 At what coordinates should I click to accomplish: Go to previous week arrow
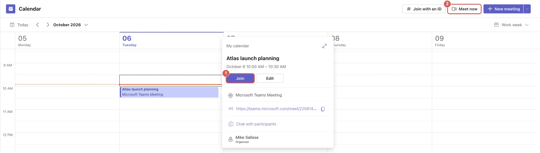(x=38, y=25)
